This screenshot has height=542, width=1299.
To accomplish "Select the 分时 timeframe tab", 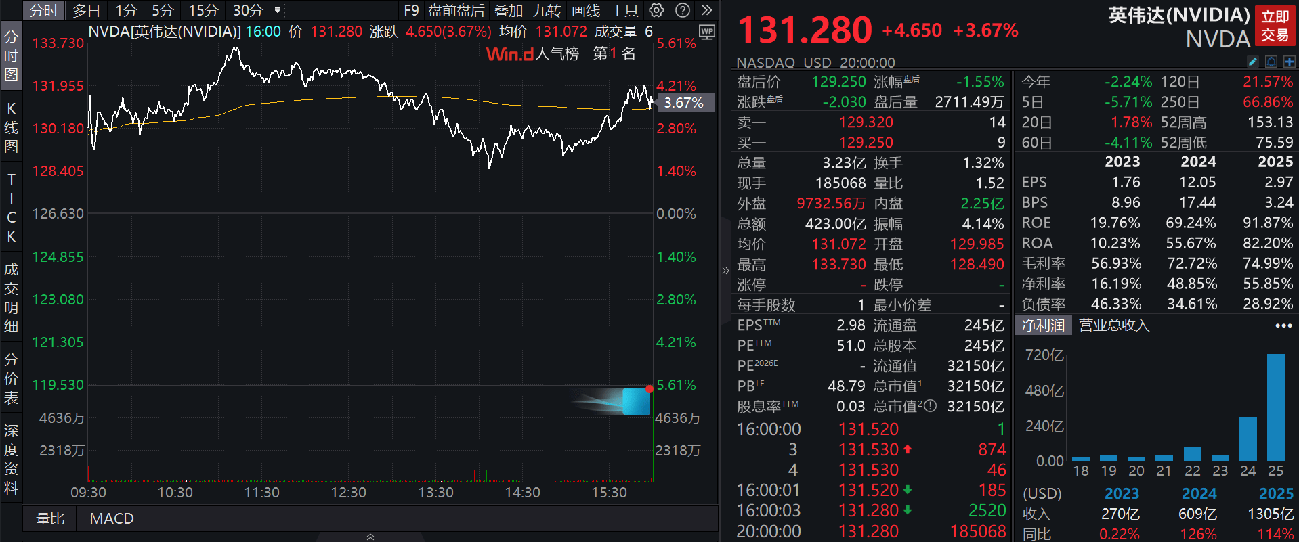I will point(43,10).
